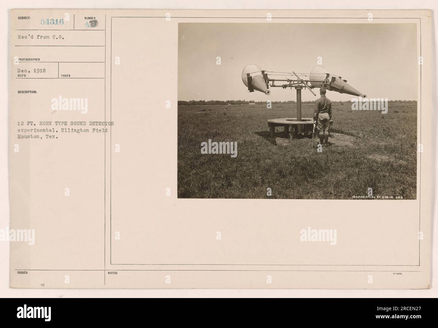This screenshot has width=438, height=328.
Task: Click the CONFIDENTIAL stamp on the photo
Action: click(x=369, y=197)
